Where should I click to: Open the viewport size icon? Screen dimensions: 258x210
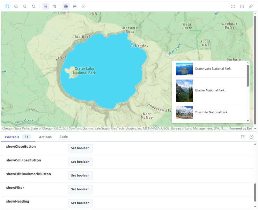(x=74, y=6)
